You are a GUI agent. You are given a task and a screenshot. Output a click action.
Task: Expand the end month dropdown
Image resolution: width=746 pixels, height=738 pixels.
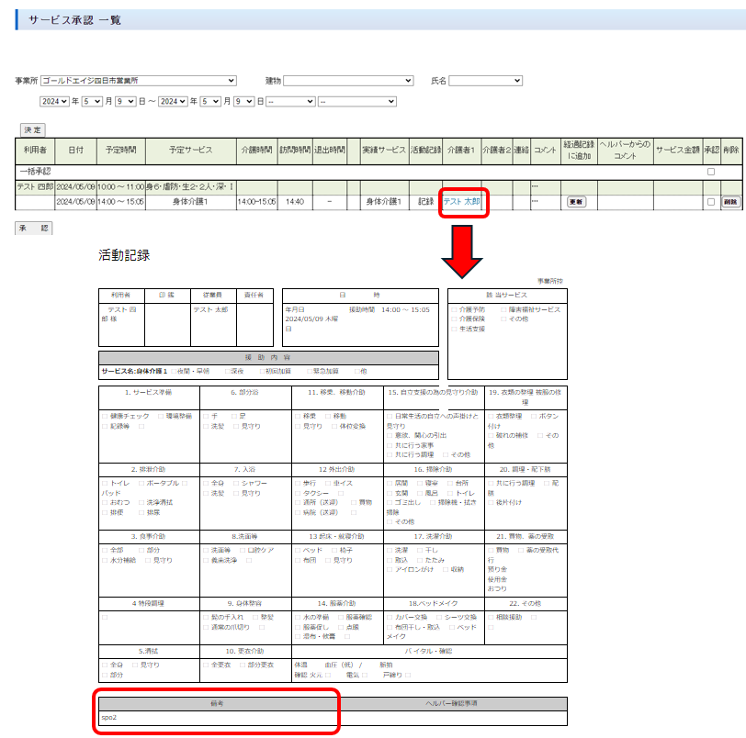[x=209, y=101]
